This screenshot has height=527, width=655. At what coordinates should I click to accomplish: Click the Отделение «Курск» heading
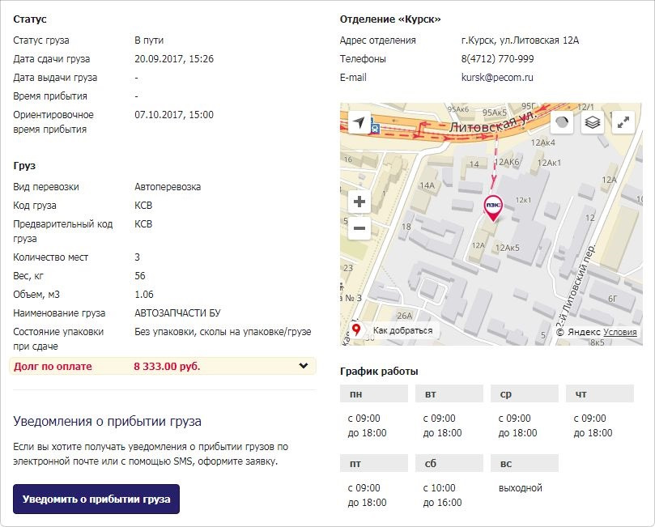pyautogui.click(x=390, y=19)
